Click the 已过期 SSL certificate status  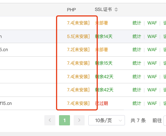pos(102,103)
